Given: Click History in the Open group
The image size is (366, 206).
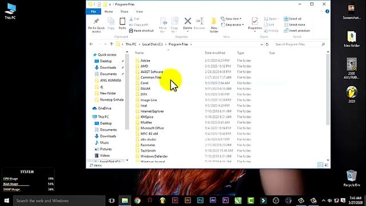Looking at the screenshot, I should pyautogui.click(x=271, y=30).
